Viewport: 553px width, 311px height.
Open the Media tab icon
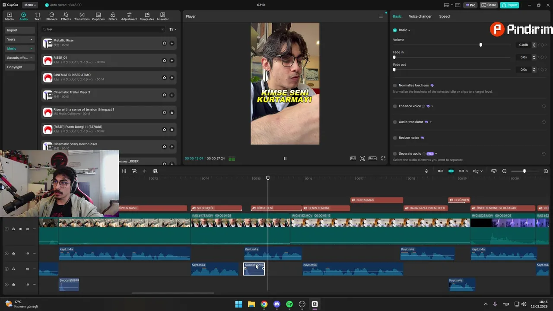pyautogui.click(x=9, y=16)
